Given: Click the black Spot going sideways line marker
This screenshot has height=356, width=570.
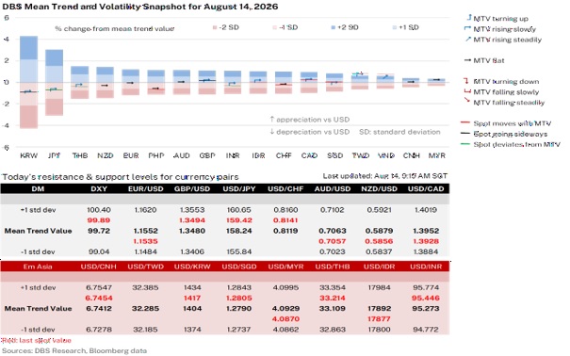Looking at the screenshot, I should tap(465, 134).
